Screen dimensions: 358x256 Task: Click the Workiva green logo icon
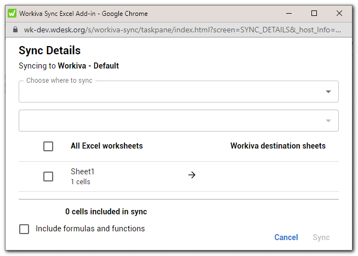[x=12, y=13]
